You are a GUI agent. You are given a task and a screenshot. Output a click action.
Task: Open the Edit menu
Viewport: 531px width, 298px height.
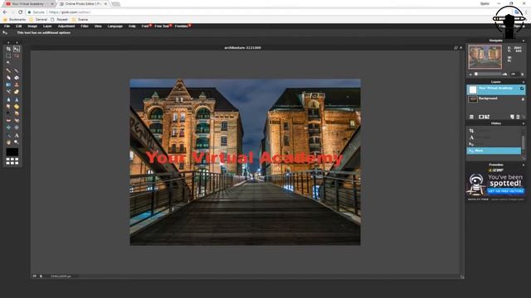(18, 26)
